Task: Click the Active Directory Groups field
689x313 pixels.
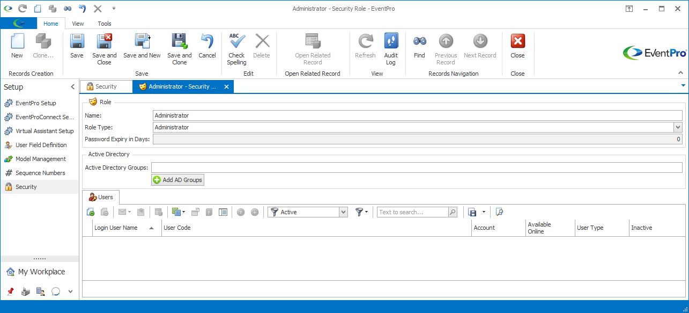Action: [417, 168]
